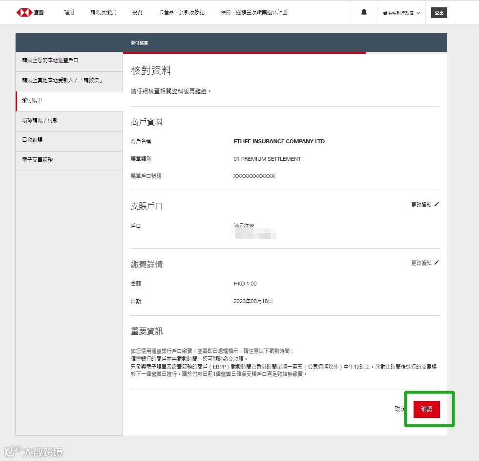Image resolution: width=479 pixels, height=461 pixels.
Task: Click the 日期 field label
Action: pos(136,301)
